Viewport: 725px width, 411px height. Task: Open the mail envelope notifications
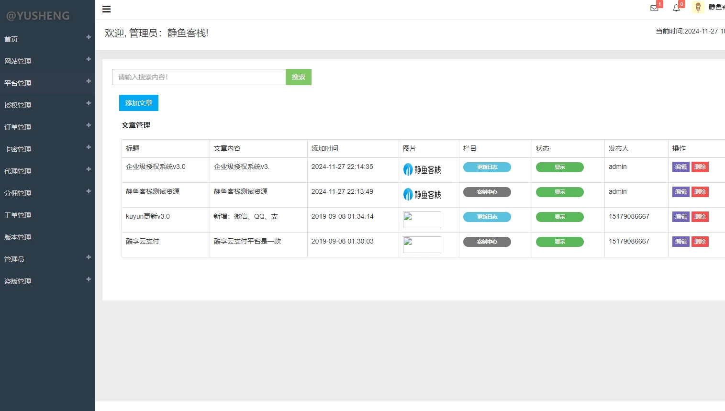(654, 8)
